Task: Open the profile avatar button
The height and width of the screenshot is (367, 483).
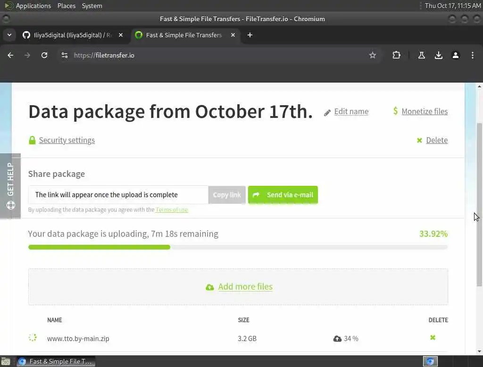Action: click(x=456, y=55)
